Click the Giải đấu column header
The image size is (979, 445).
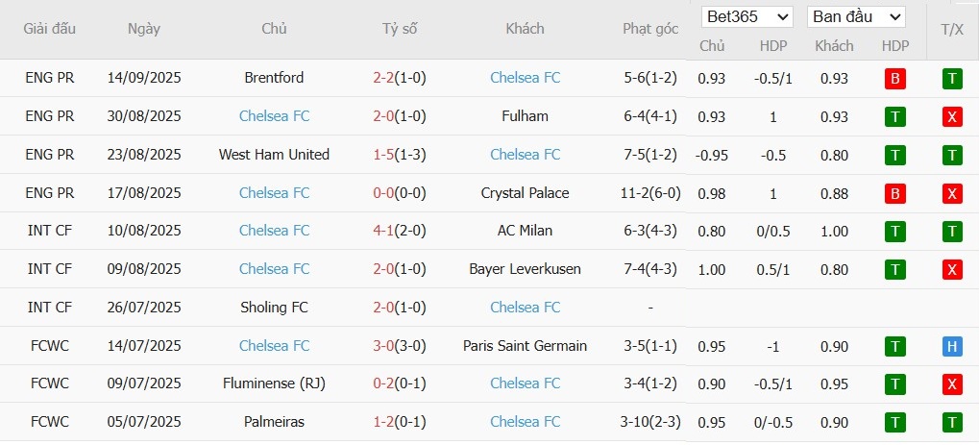(x=50, y=29)
